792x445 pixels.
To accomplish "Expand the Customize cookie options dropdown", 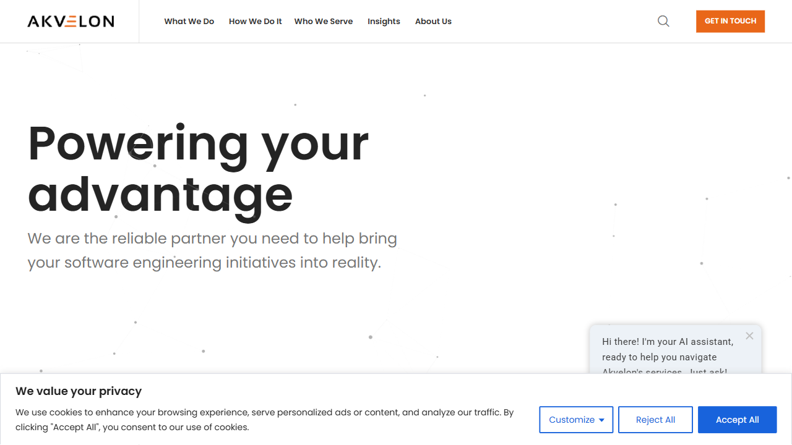I will tap(576, 420).
